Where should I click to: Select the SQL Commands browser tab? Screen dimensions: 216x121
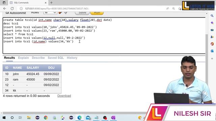[28, 3]
